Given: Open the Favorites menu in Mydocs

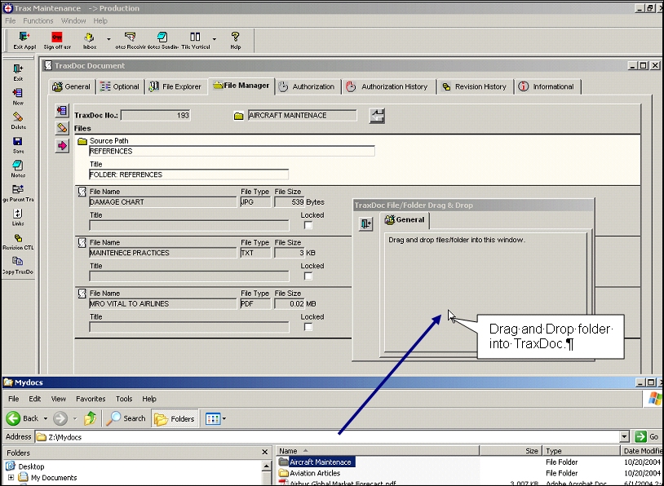Looking at the screenshot, I should coord(91,399).
